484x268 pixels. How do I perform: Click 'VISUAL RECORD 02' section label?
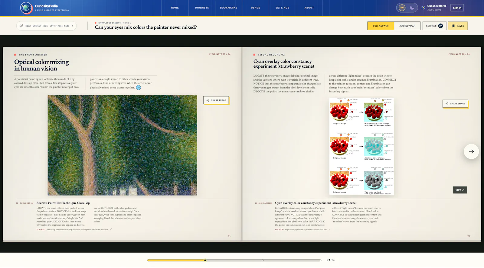[x=271, y=55]
